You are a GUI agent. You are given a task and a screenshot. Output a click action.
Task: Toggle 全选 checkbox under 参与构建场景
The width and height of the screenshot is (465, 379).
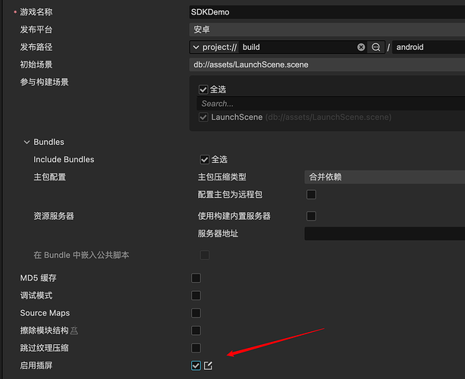point(203,89)
